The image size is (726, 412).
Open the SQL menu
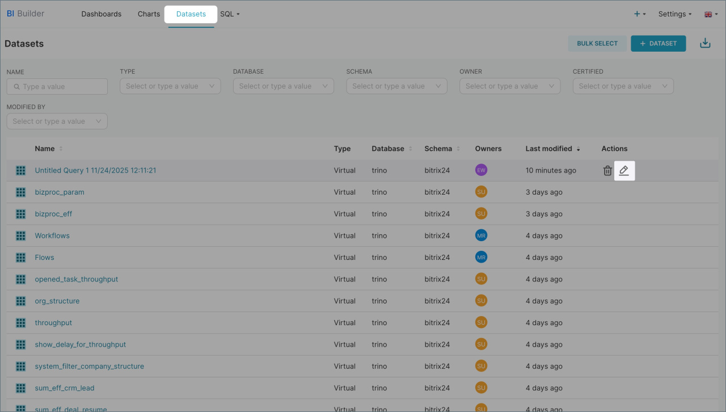pos(230,14)
